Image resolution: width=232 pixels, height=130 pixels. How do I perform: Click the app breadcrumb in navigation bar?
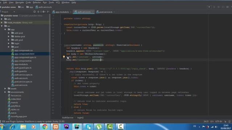(30, 7)
